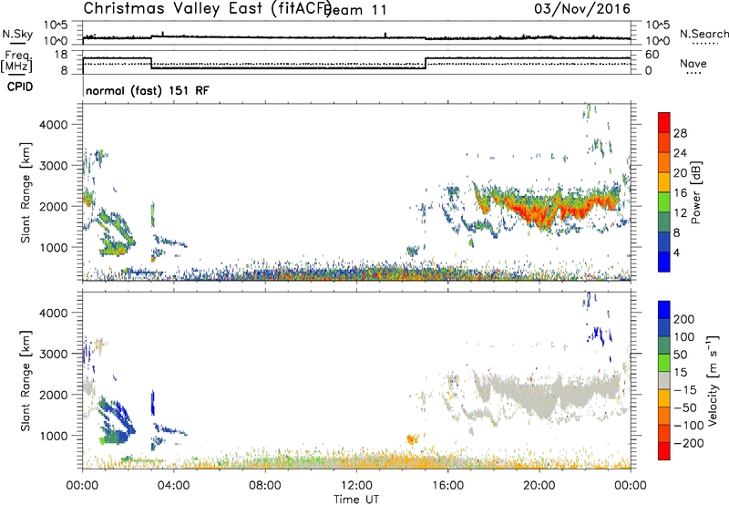Click the '4000' tick on the power panel
The height and width of the screenshot is (505, 729).
53,125
